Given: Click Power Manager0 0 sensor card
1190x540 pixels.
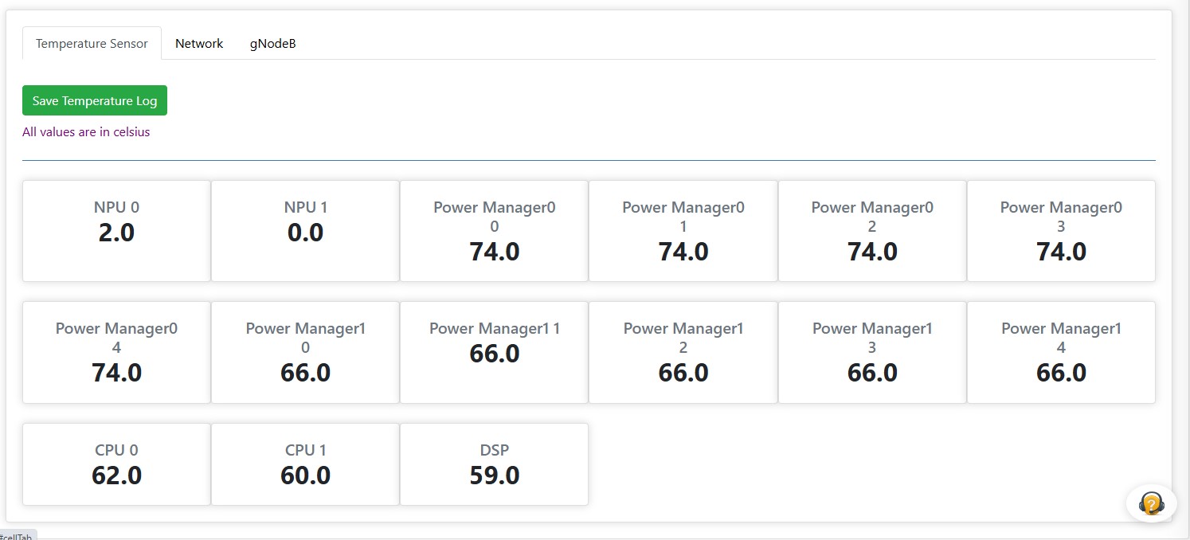Looking at the screenshot, I should (x=494, y=231).
